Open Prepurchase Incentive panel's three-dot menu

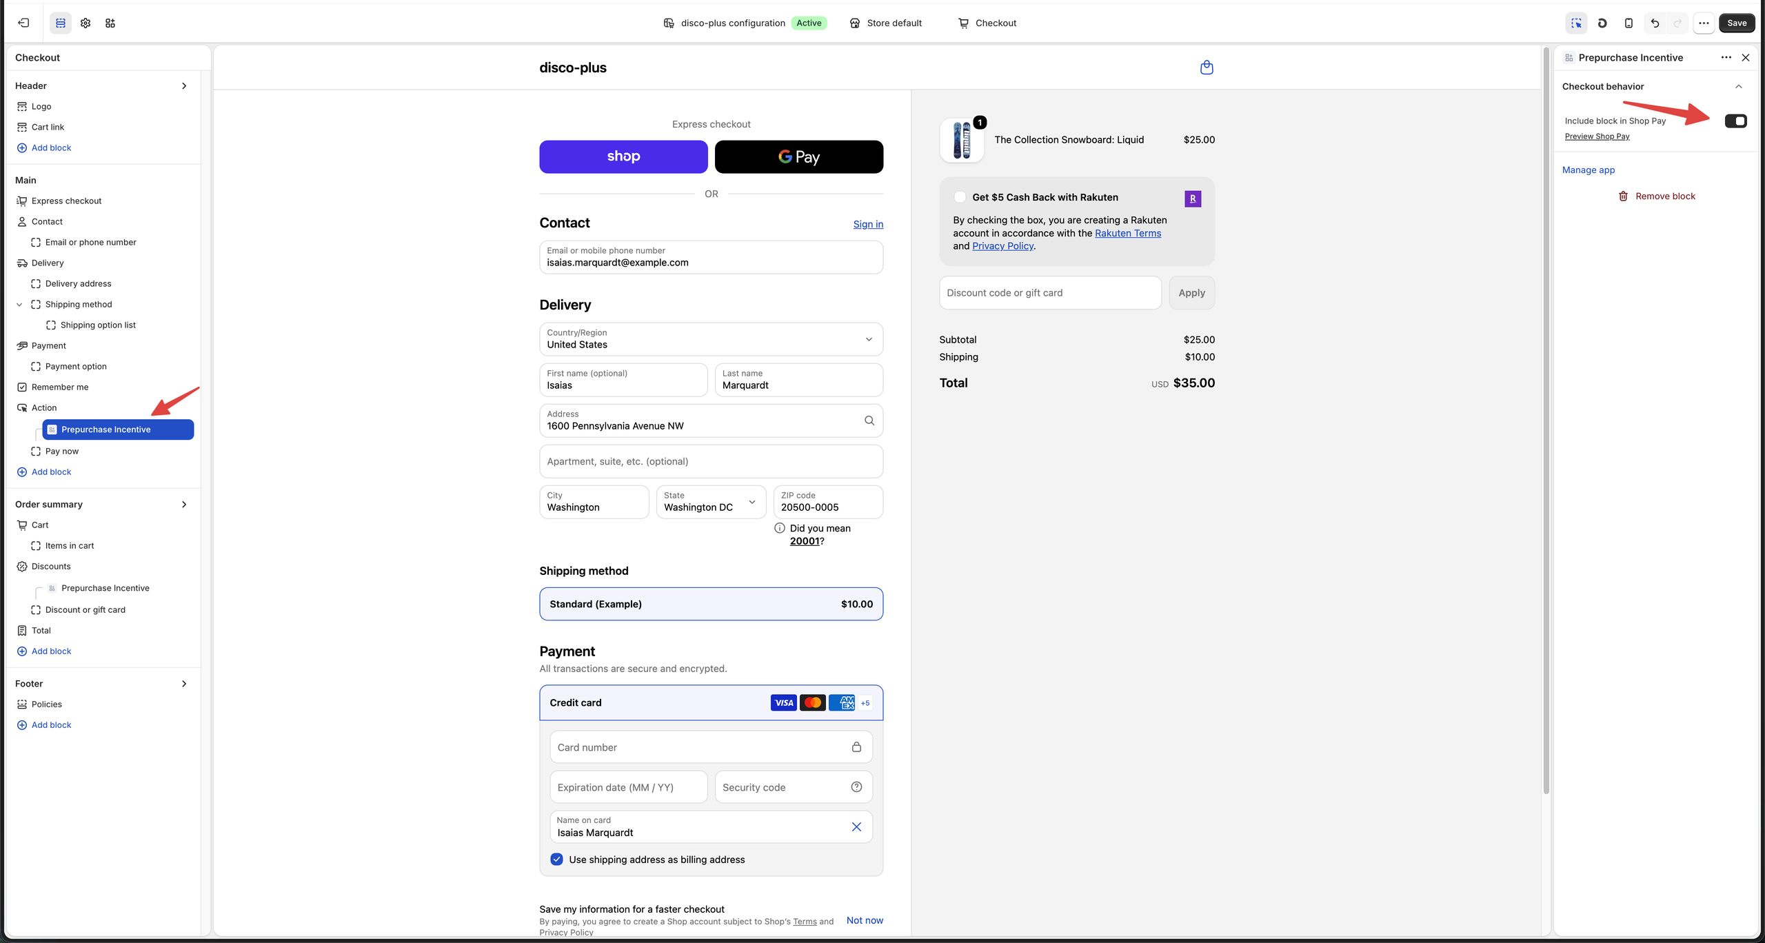pyautogui.click(x=1726, y=57)
